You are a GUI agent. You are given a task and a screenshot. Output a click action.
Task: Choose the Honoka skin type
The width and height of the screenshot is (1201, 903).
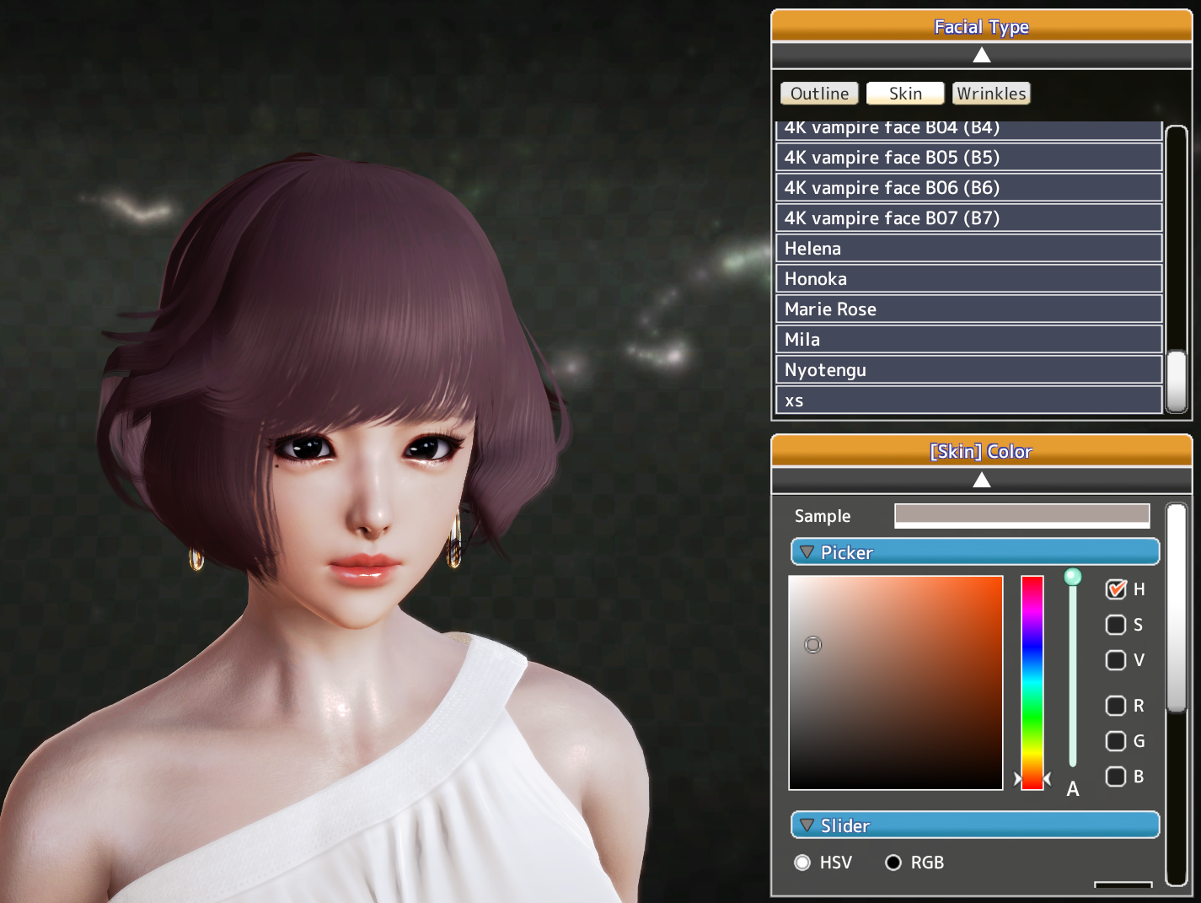coord(968,279)
